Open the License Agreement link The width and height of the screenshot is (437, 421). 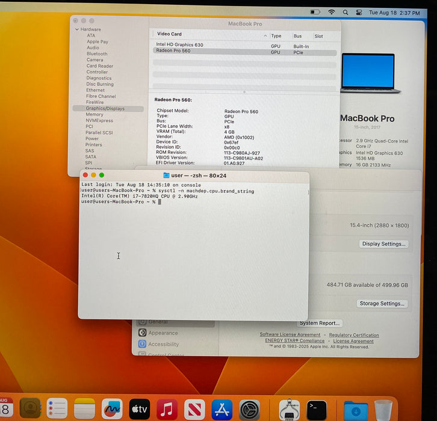[x=353, y=341]
